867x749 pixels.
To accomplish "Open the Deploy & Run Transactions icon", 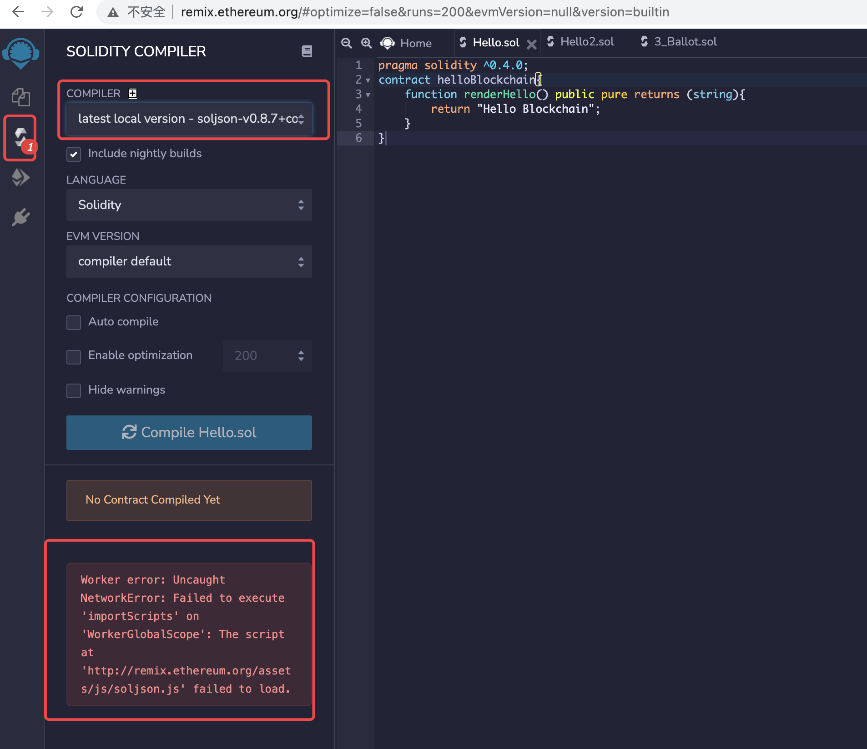I will point(20,177).
